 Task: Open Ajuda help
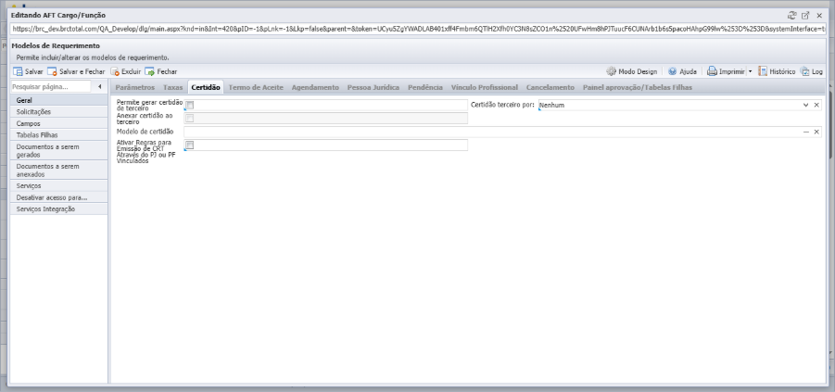[x=682, y=71]
